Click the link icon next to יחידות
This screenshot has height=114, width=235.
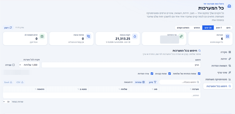point(230,59)
